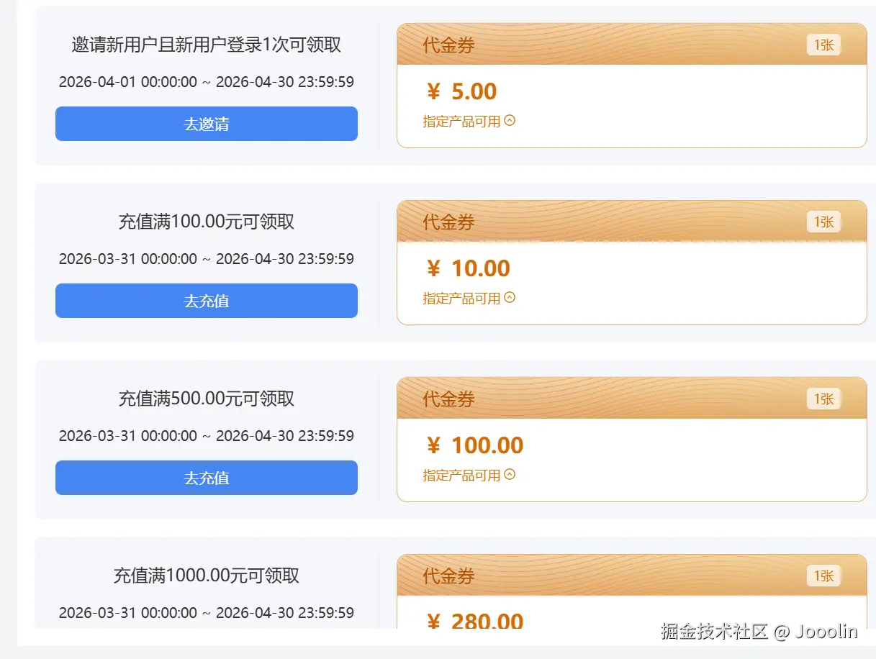Screen dimensions: 876x659
Task: Click 去充值 for the 100.00元 recharge
Action: click(207, 301)
